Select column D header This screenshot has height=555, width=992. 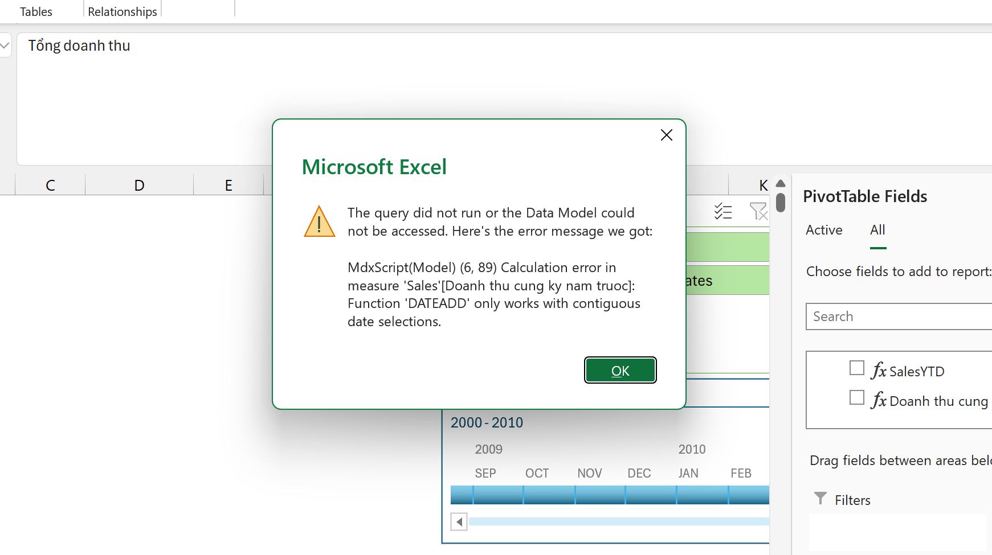(x=139, y=185)
